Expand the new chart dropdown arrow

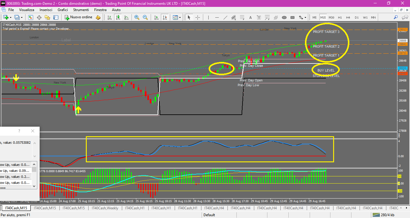(x=11, y=17)
